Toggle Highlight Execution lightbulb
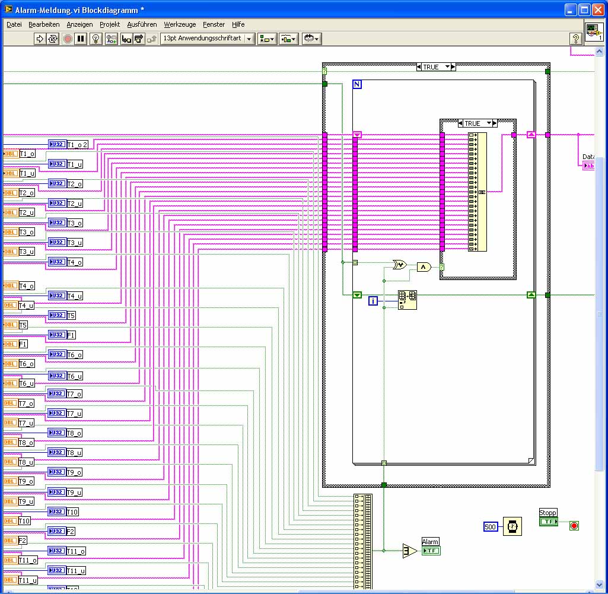Screen dimensions: 608x594 pos(96,39)
